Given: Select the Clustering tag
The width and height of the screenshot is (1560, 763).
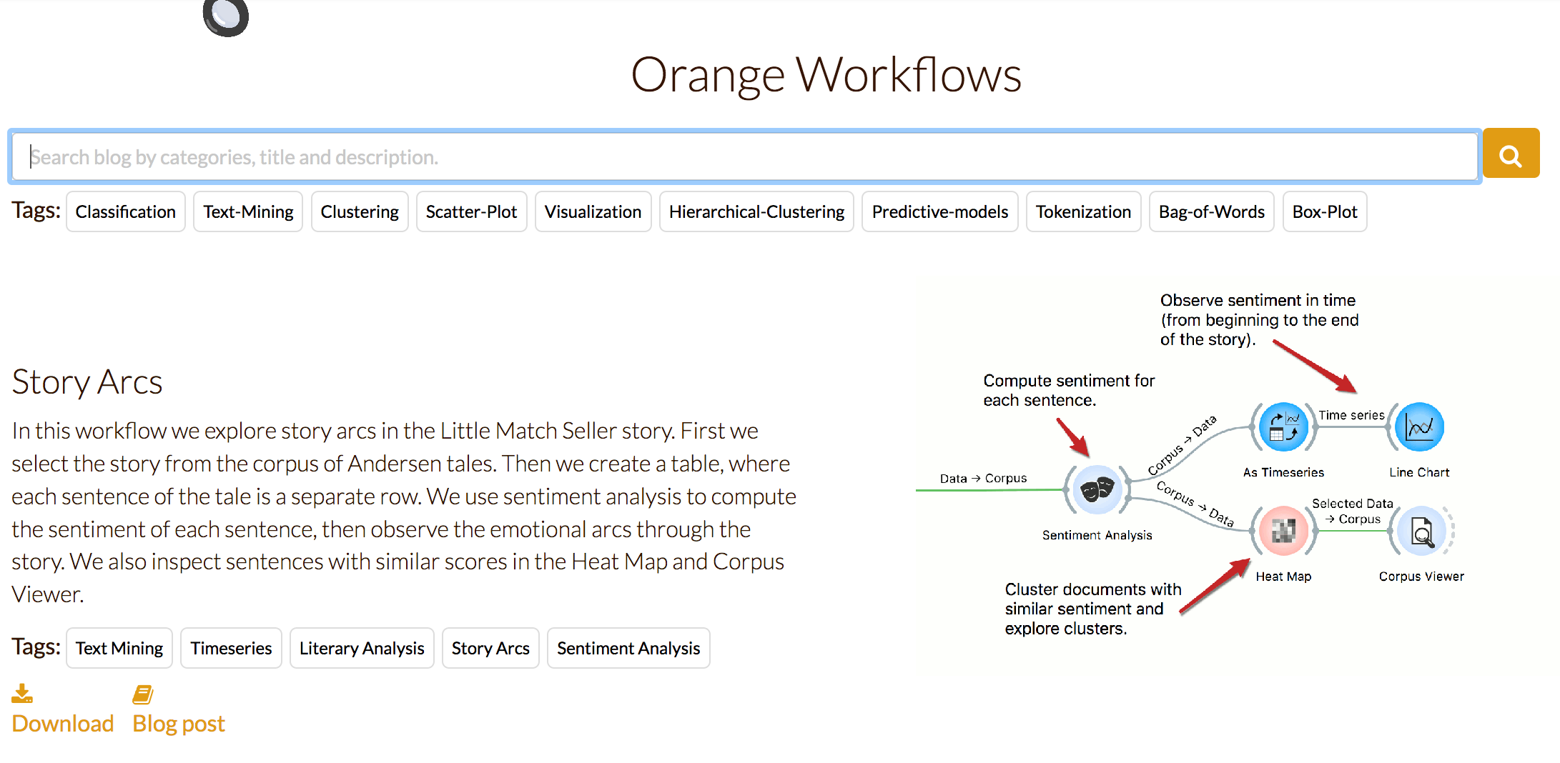Looking at the screenshot, I should [x=360, y=211].
